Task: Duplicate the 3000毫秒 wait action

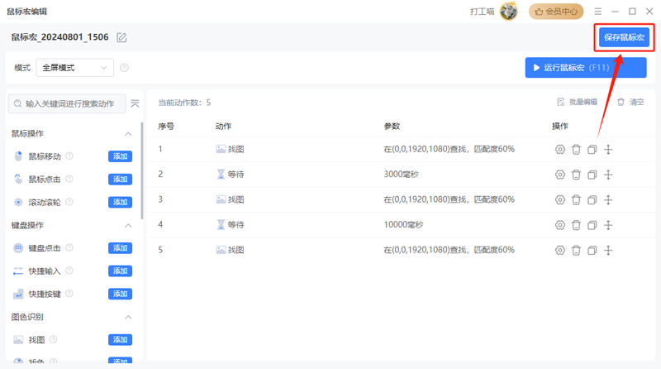Action: click(592, 175)
